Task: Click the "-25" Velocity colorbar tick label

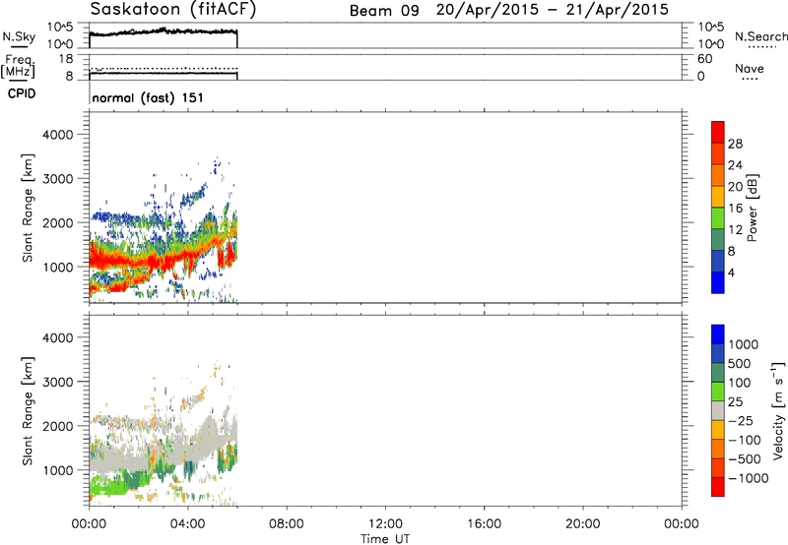Action: [x=741, y=420]
